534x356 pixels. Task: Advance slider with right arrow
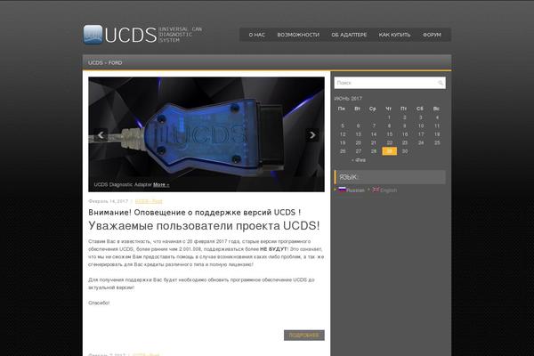coord(312,135)
